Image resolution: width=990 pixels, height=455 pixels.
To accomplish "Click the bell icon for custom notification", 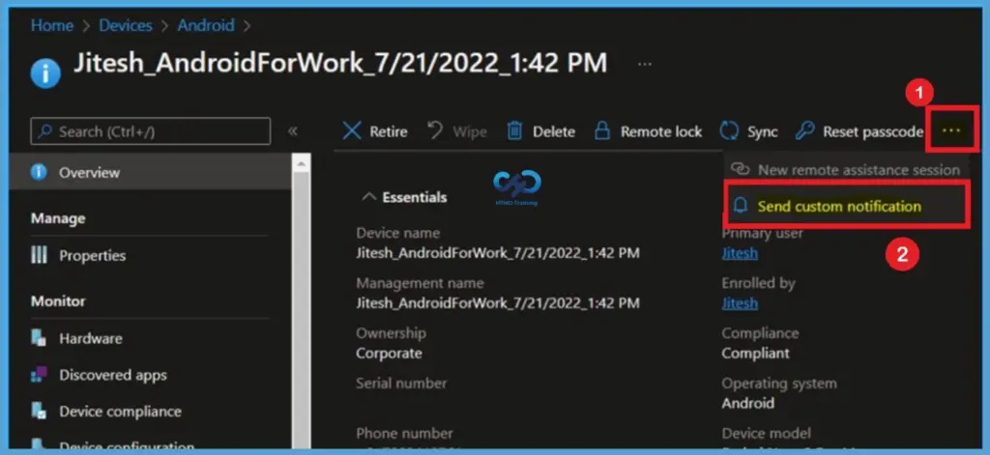I will coord(742,206).
